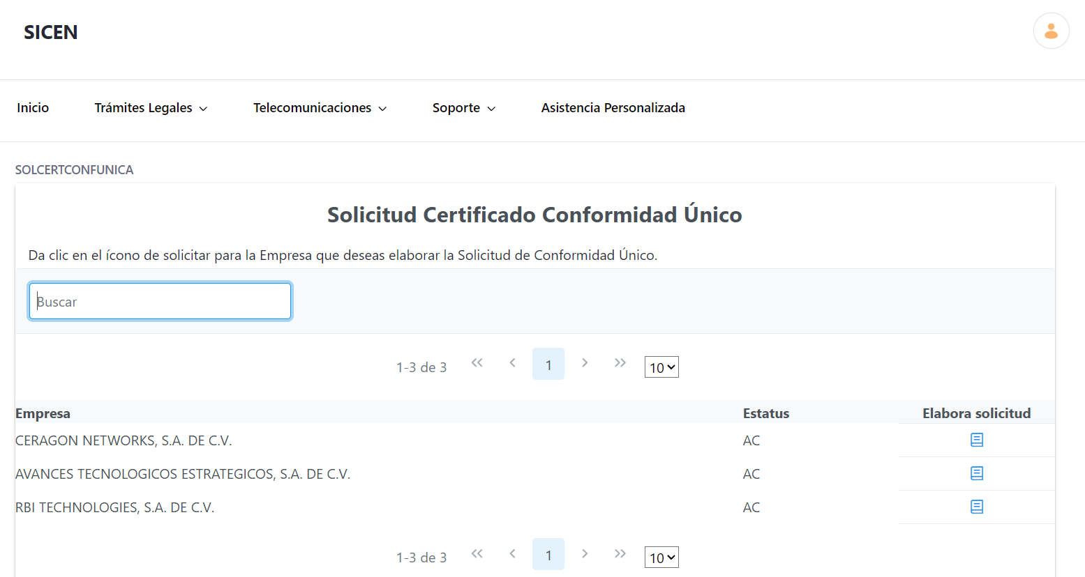Click the bottom double-left first-page arrow
This screenshot has height=577, width=1085.
click(477, 553)
